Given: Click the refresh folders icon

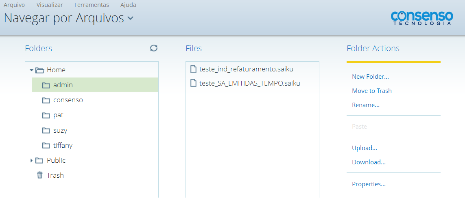Looking at the screenshot, I should coord(154,48).
